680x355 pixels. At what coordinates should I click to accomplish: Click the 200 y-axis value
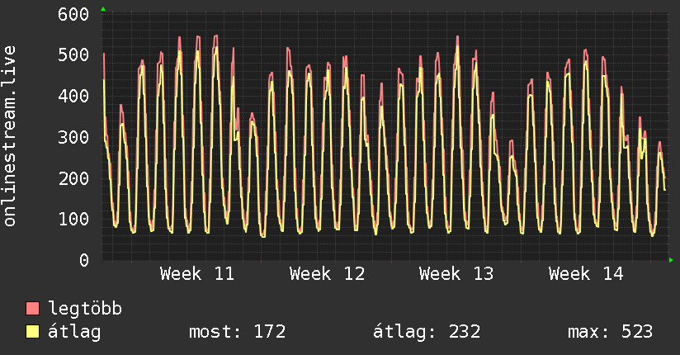pyautogui.click(x=73, y=178)
